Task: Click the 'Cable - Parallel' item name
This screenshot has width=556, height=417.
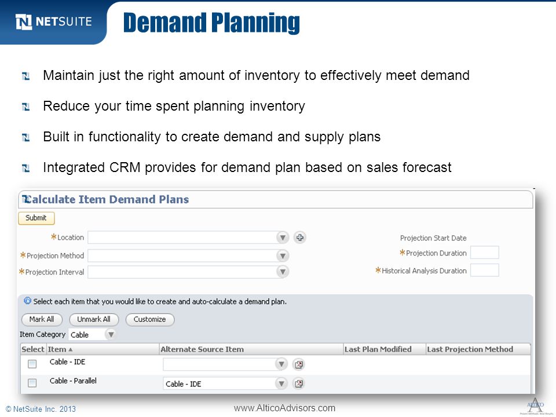Action: point(73,381)
